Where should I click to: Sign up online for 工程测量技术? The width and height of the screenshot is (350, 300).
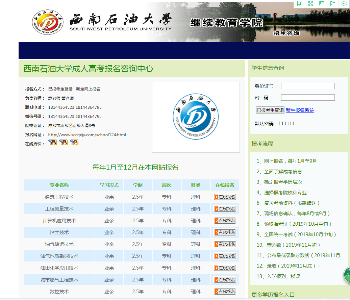225,209
